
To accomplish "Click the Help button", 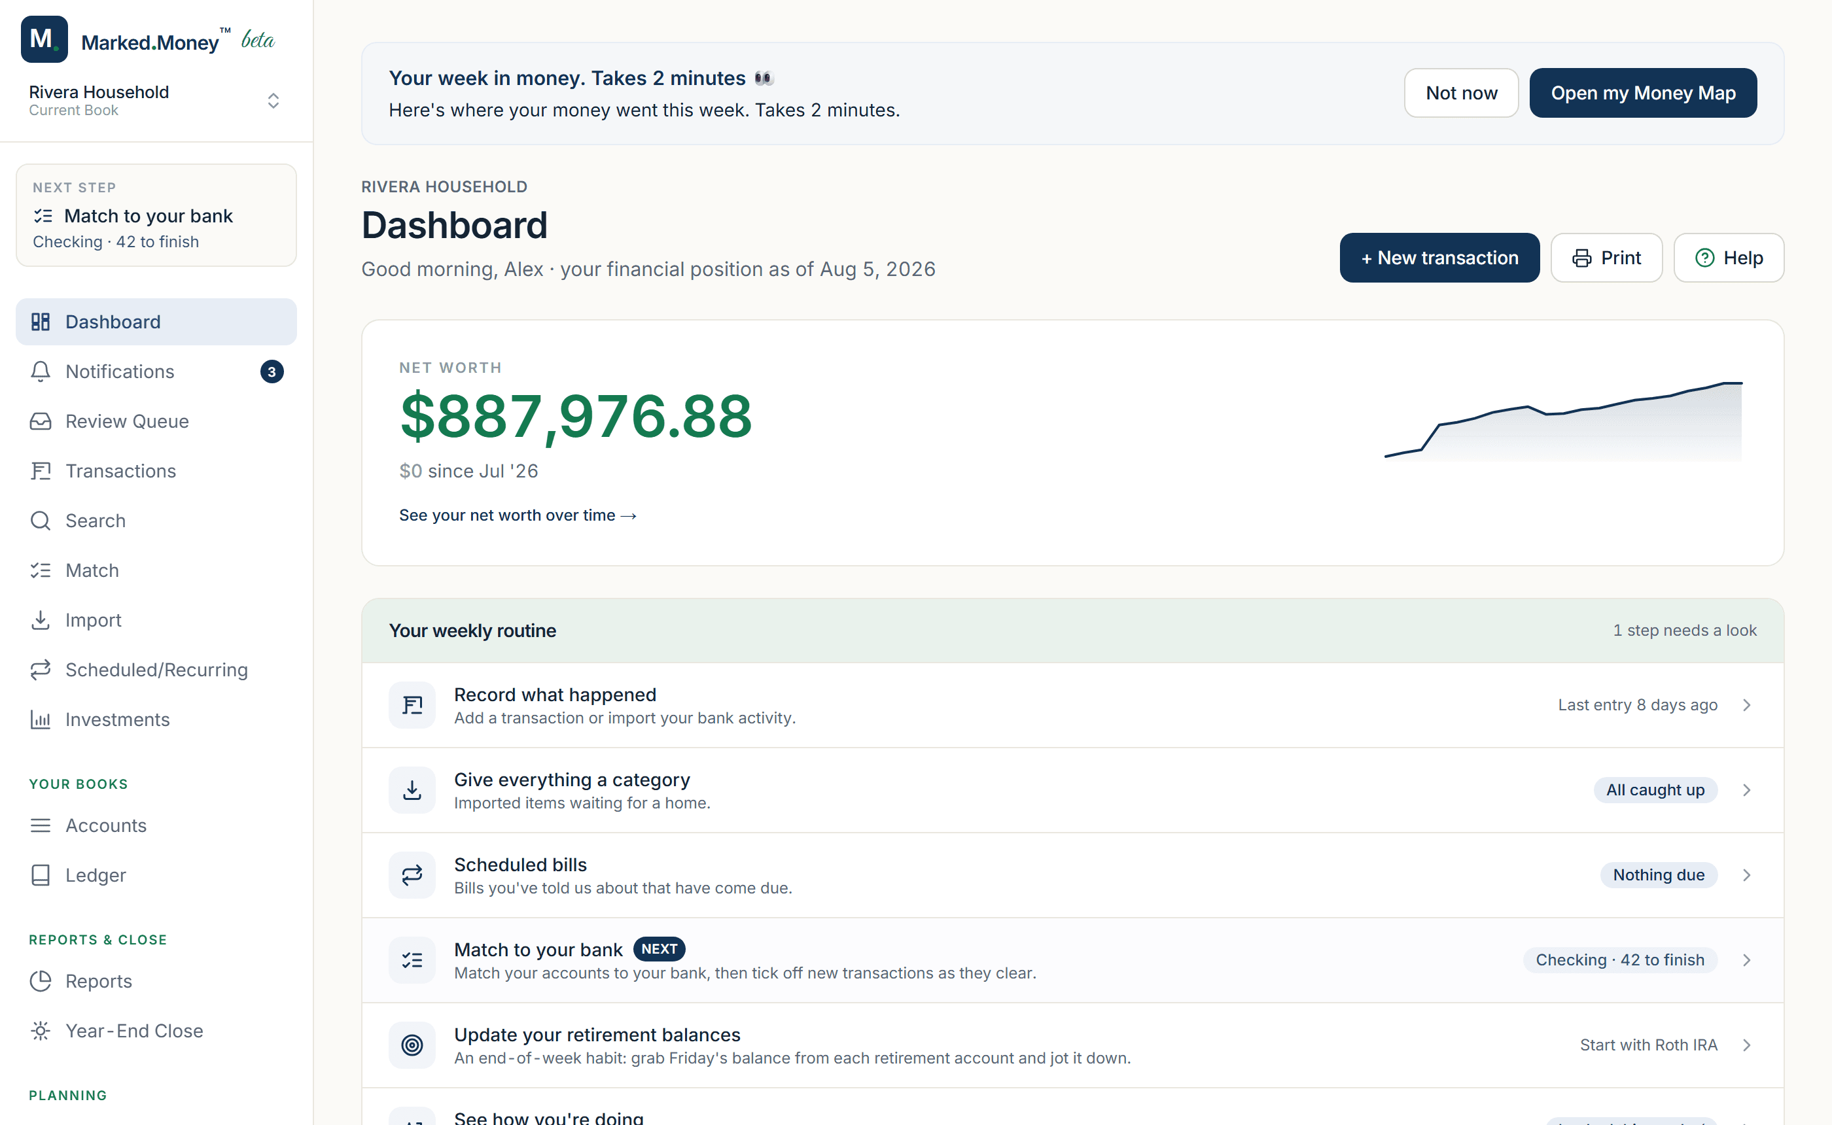I will pos(1728,258).
